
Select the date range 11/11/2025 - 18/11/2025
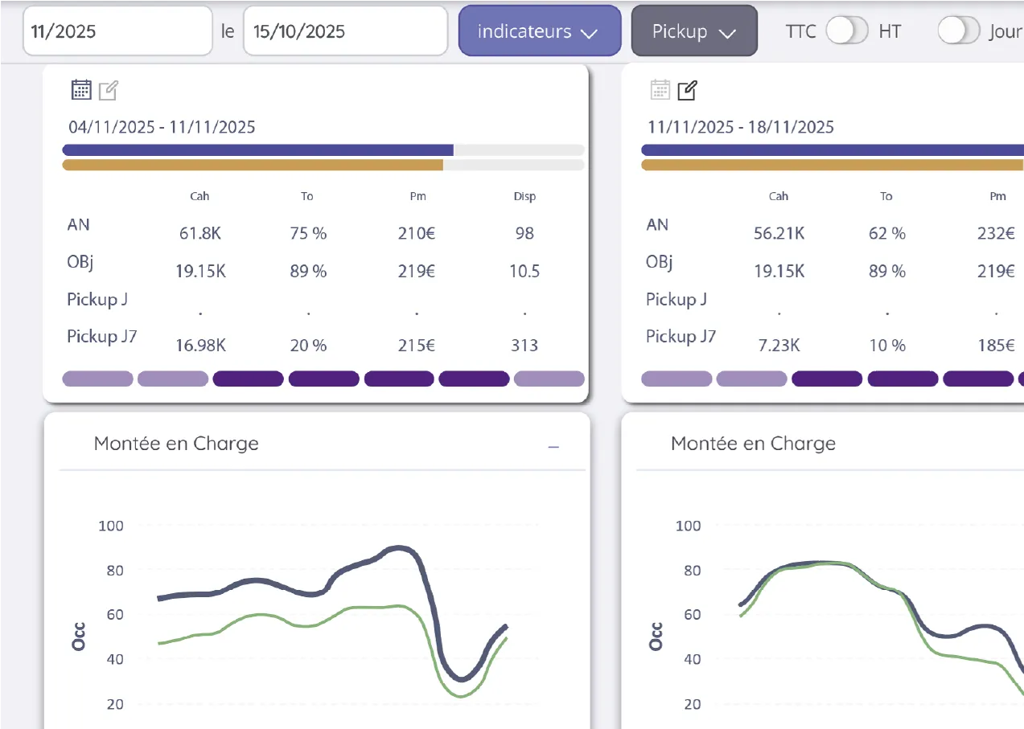coord(741,127)
